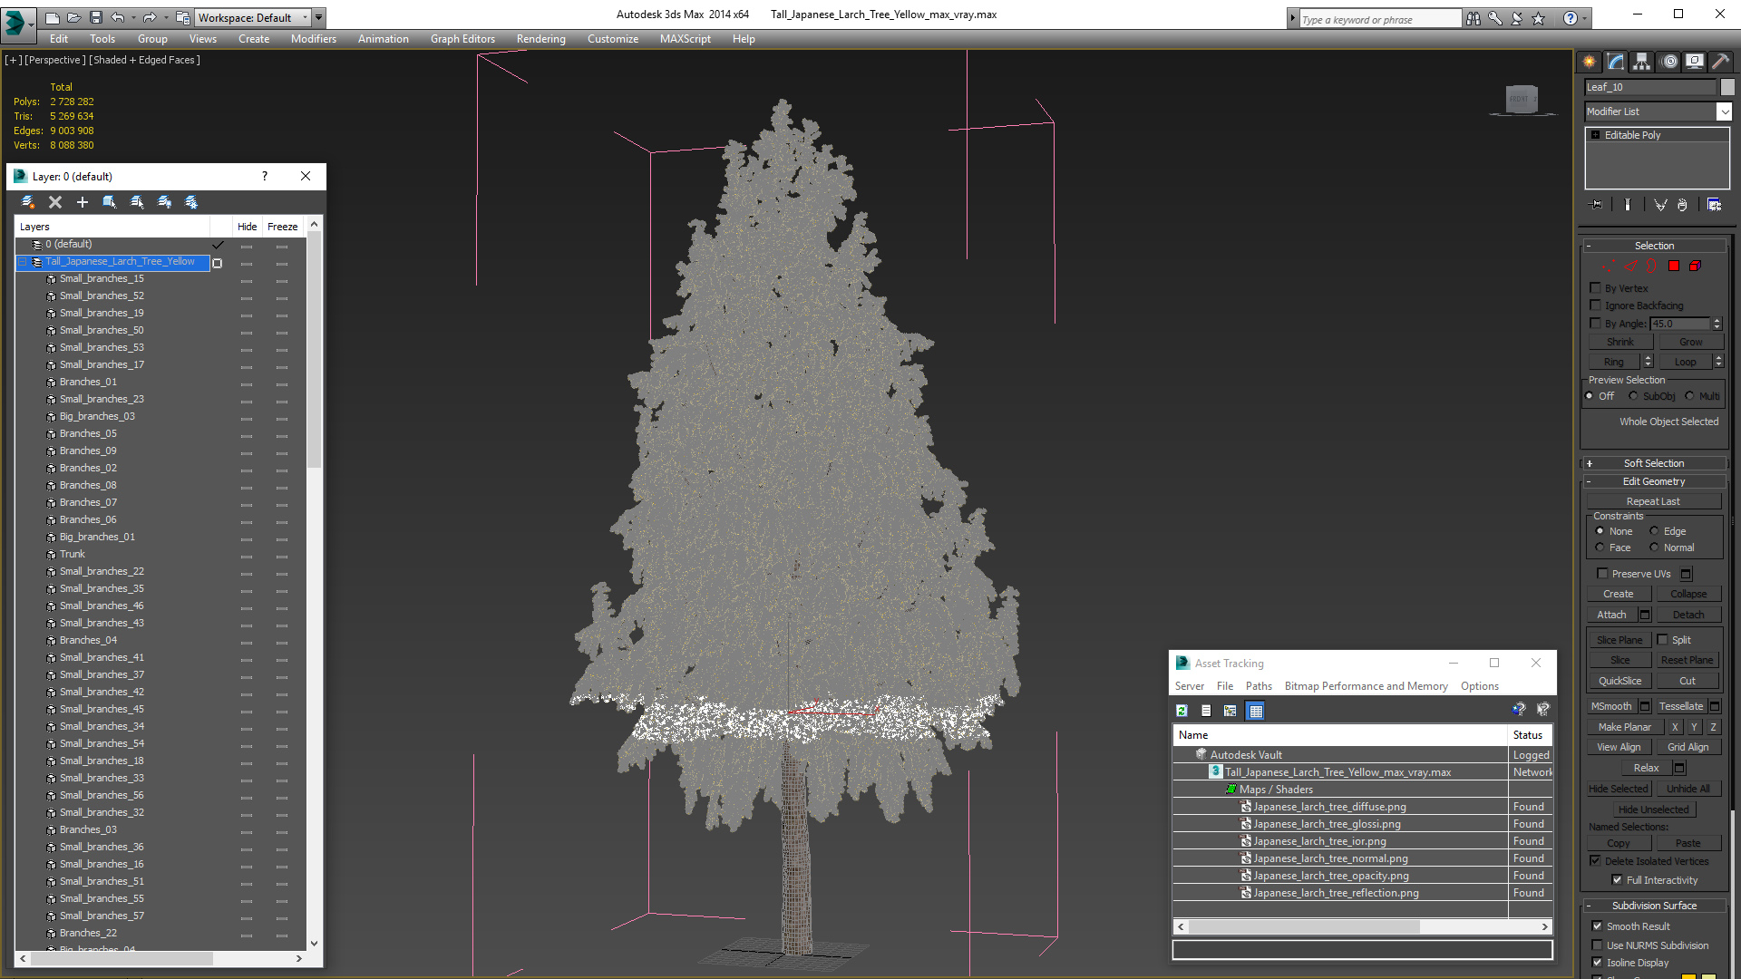Open the Hierarchy command panel tab

pos(1641,62)
